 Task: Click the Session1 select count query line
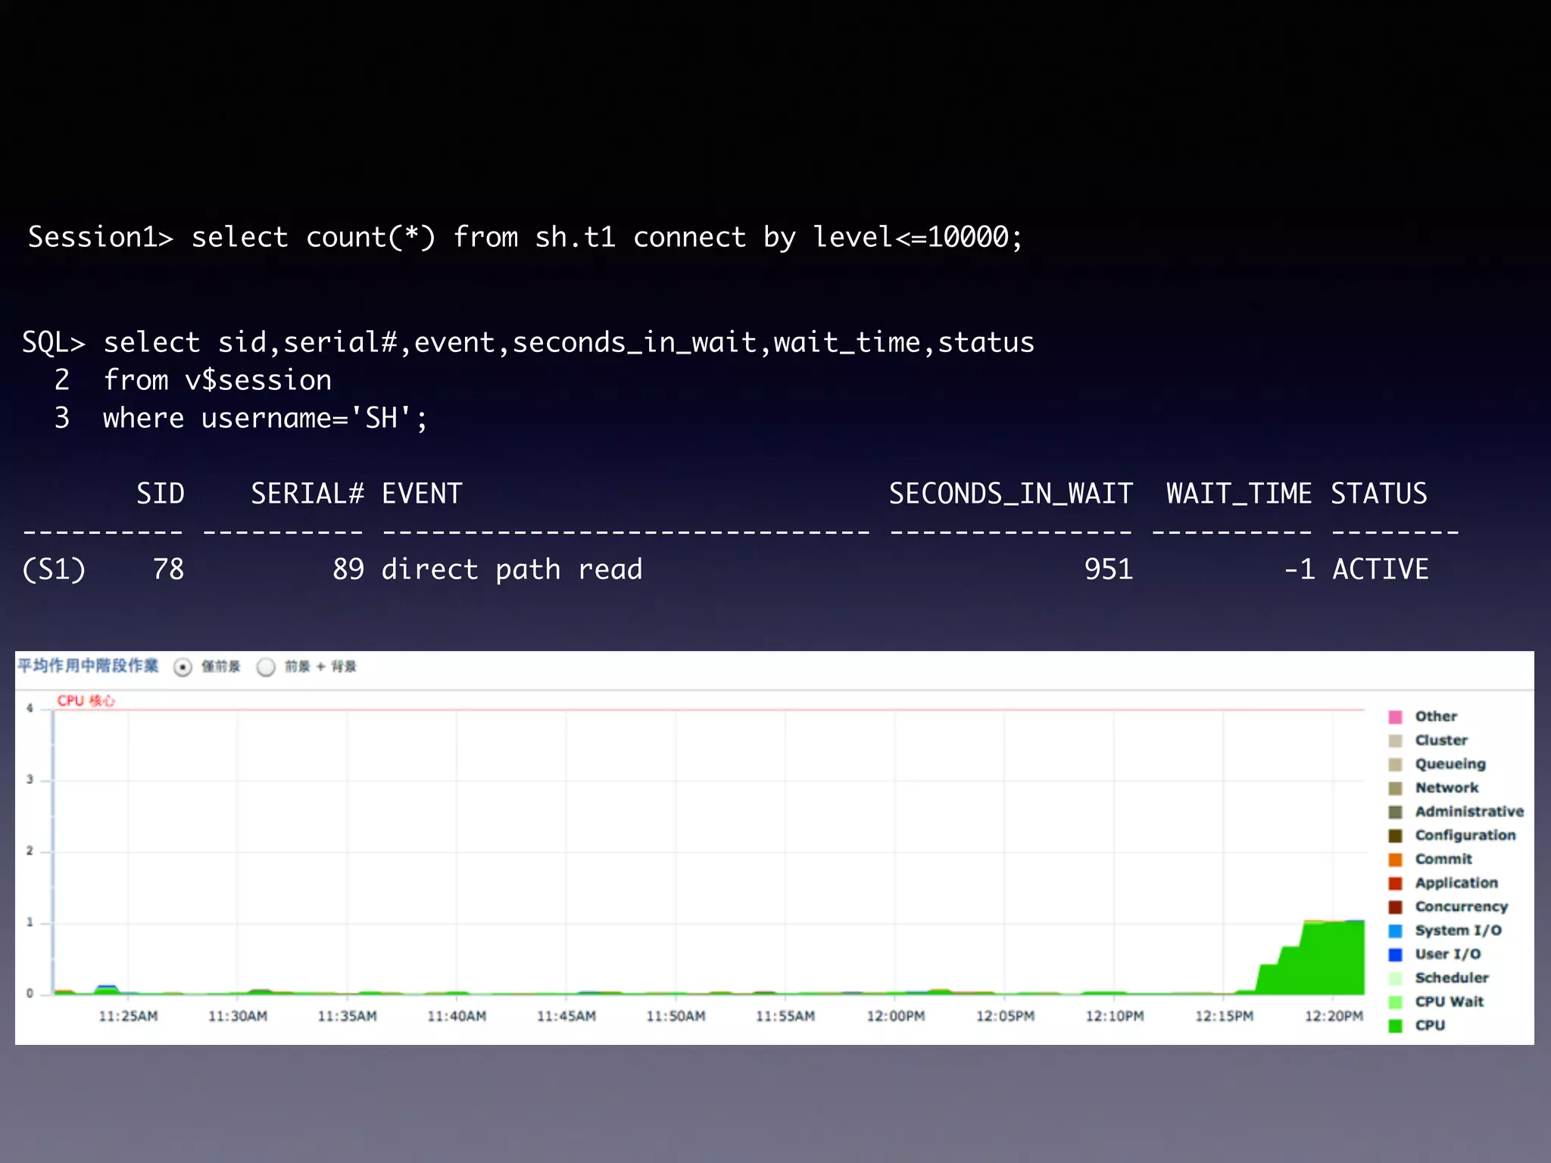(x=526, y=238)
